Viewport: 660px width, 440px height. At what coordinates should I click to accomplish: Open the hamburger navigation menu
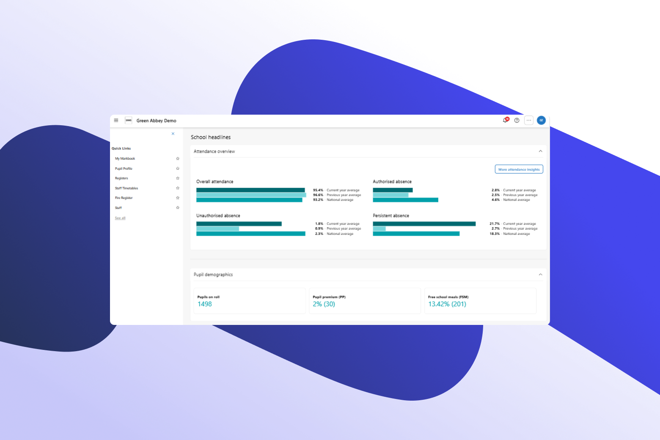(x=116, y=121)
